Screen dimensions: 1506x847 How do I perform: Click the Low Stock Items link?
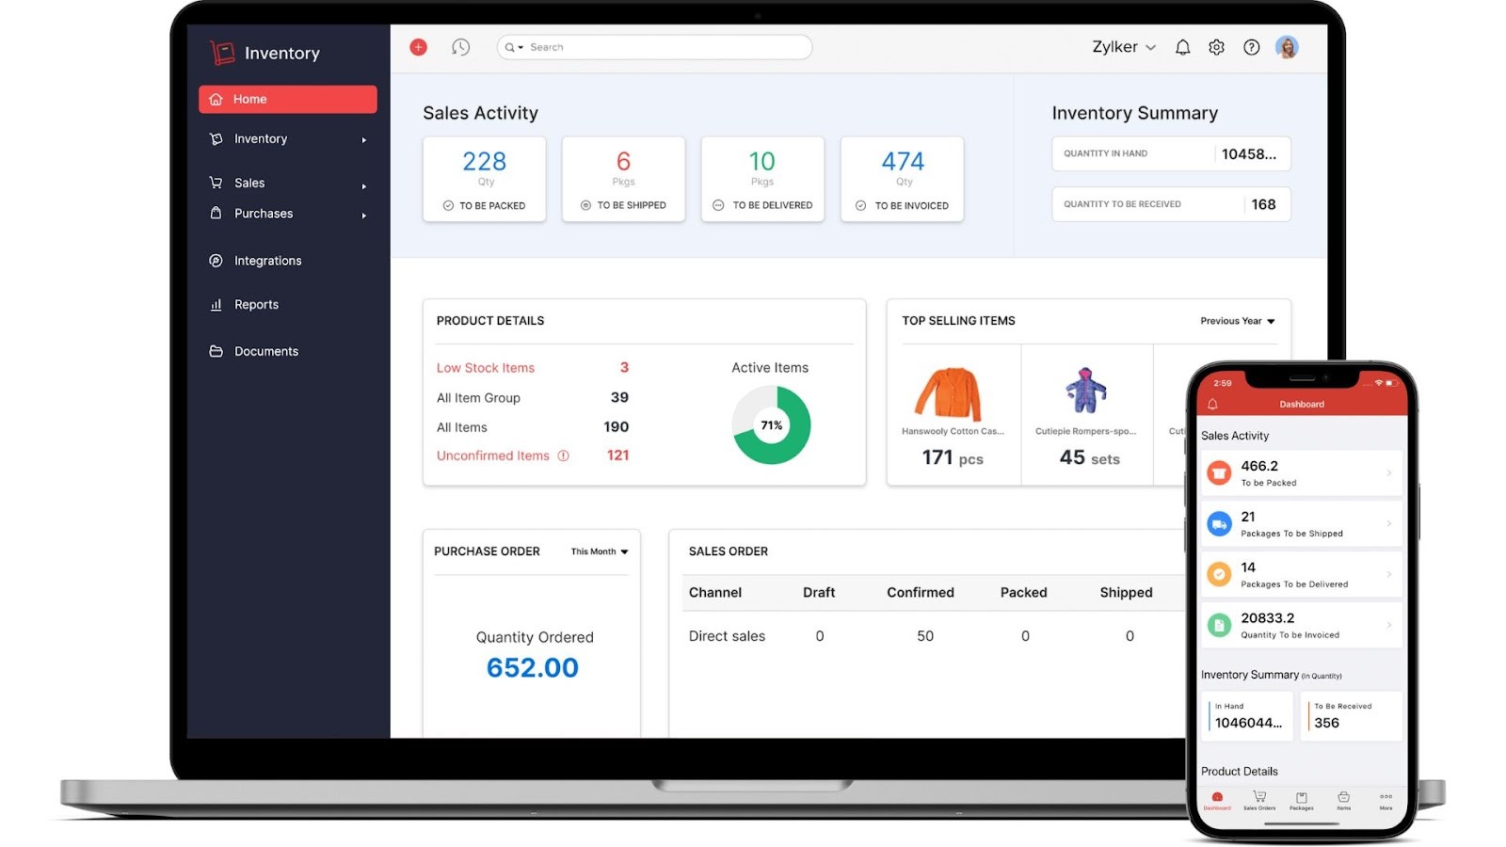point(485,367)
